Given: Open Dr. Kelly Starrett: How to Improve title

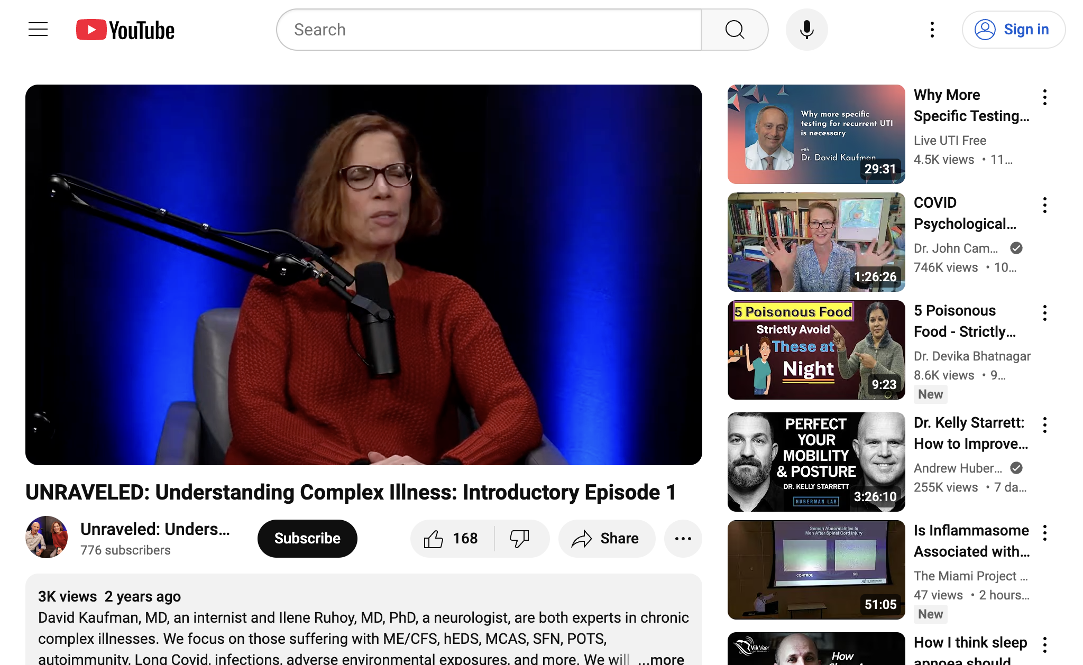Looking at the screenshot, I should [971, 433].
